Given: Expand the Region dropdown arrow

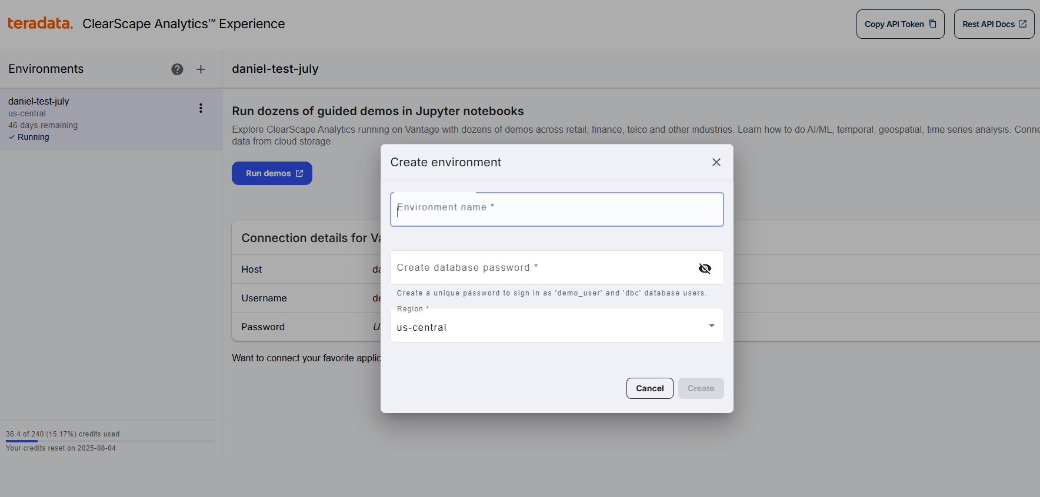Looking at the screenshot, I should pos(711,325).
